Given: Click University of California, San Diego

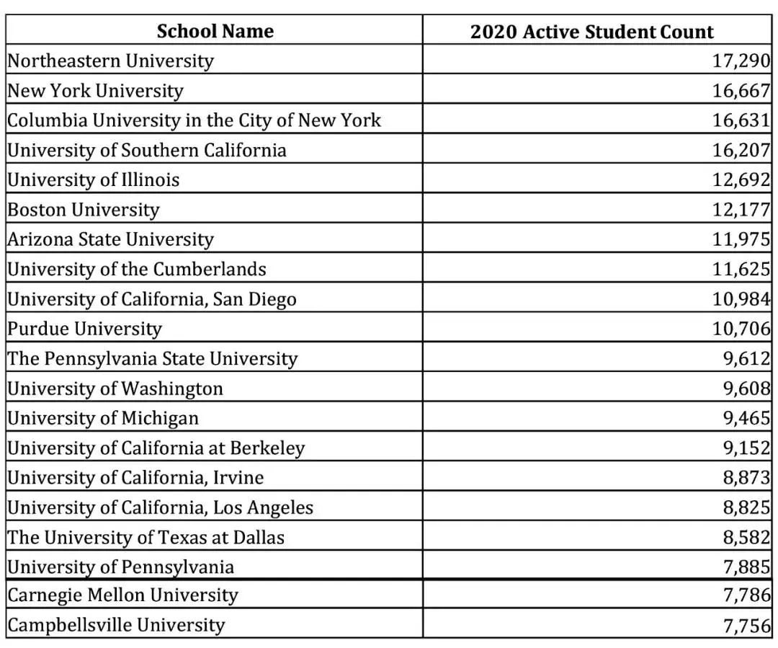Looking at the screenshot, I should click(152, 299).
